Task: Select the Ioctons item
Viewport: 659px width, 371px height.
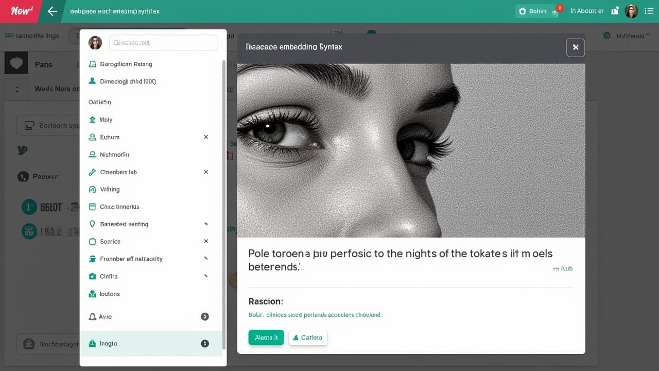Action: pos(105,294)
